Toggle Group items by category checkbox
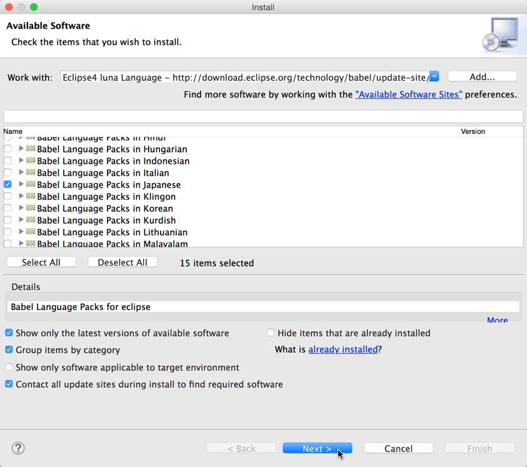 coord(9,349)
